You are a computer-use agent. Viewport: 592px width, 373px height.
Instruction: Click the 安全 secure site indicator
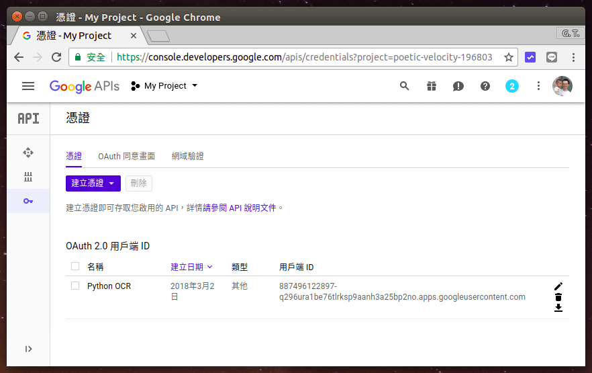(90, 57)
